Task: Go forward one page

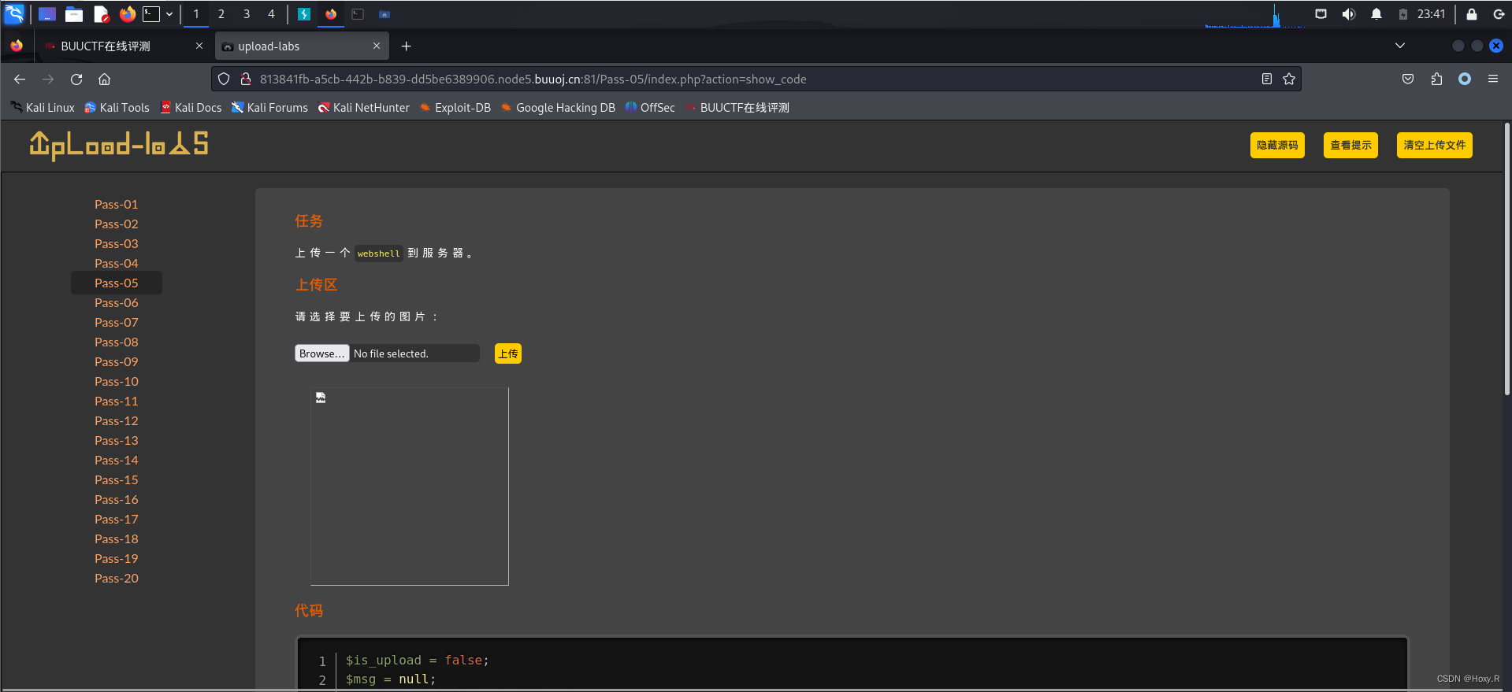Action: [x=48, y=79]
